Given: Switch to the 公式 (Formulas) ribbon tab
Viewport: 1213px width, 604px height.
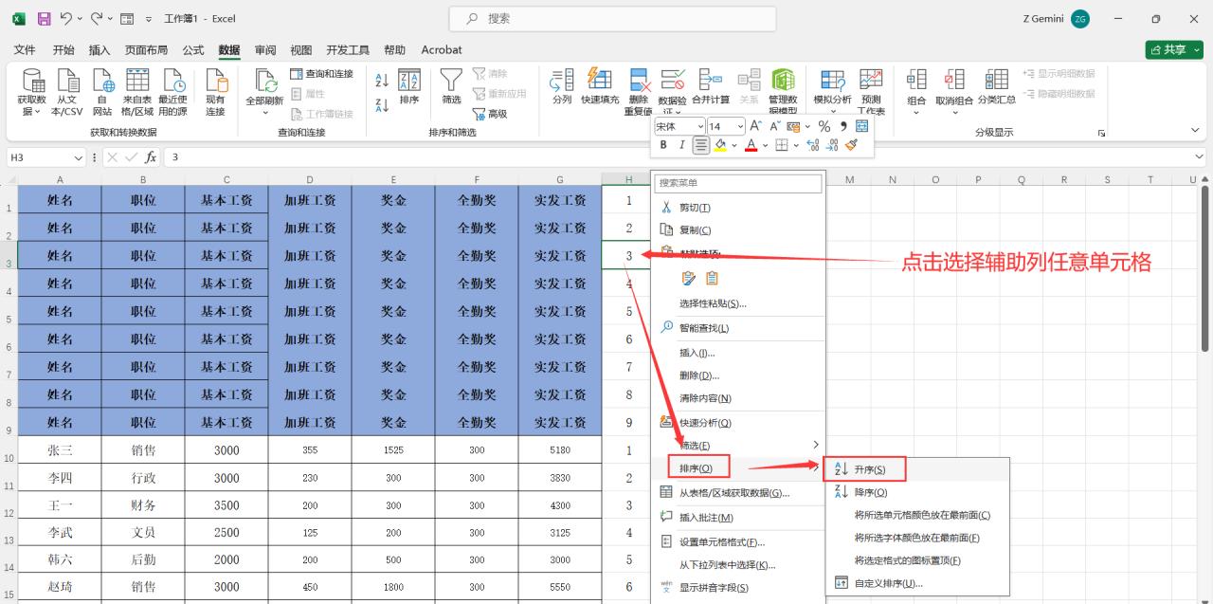Looking at the screenshot, I should click(193, 49).
